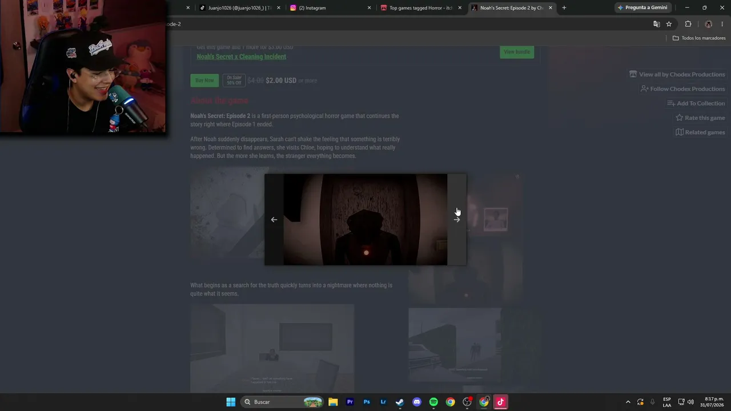
Task: Open OBS Studio from taskbar
Action: tap(467, 402)
